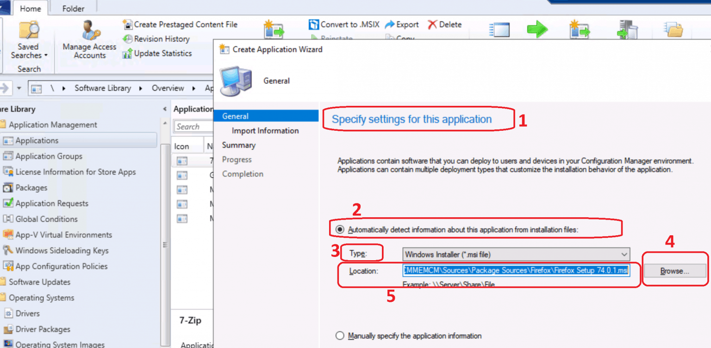Switch to the Folder ribbon tab

[x=73, y=8]
